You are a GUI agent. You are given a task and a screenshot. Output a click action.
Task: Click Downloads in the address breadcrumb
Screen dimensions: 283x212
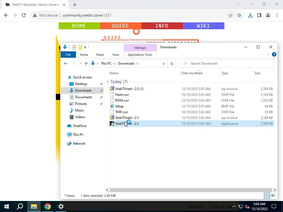point(126,63)
